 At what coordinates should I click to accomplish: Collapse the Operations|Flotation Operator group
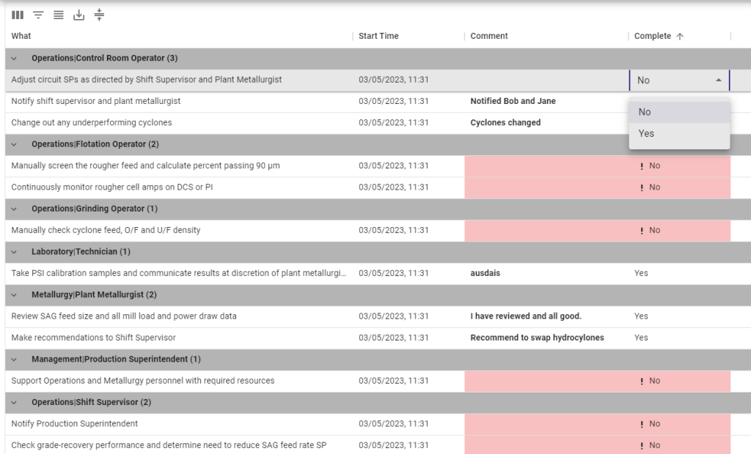click(14, 145)
